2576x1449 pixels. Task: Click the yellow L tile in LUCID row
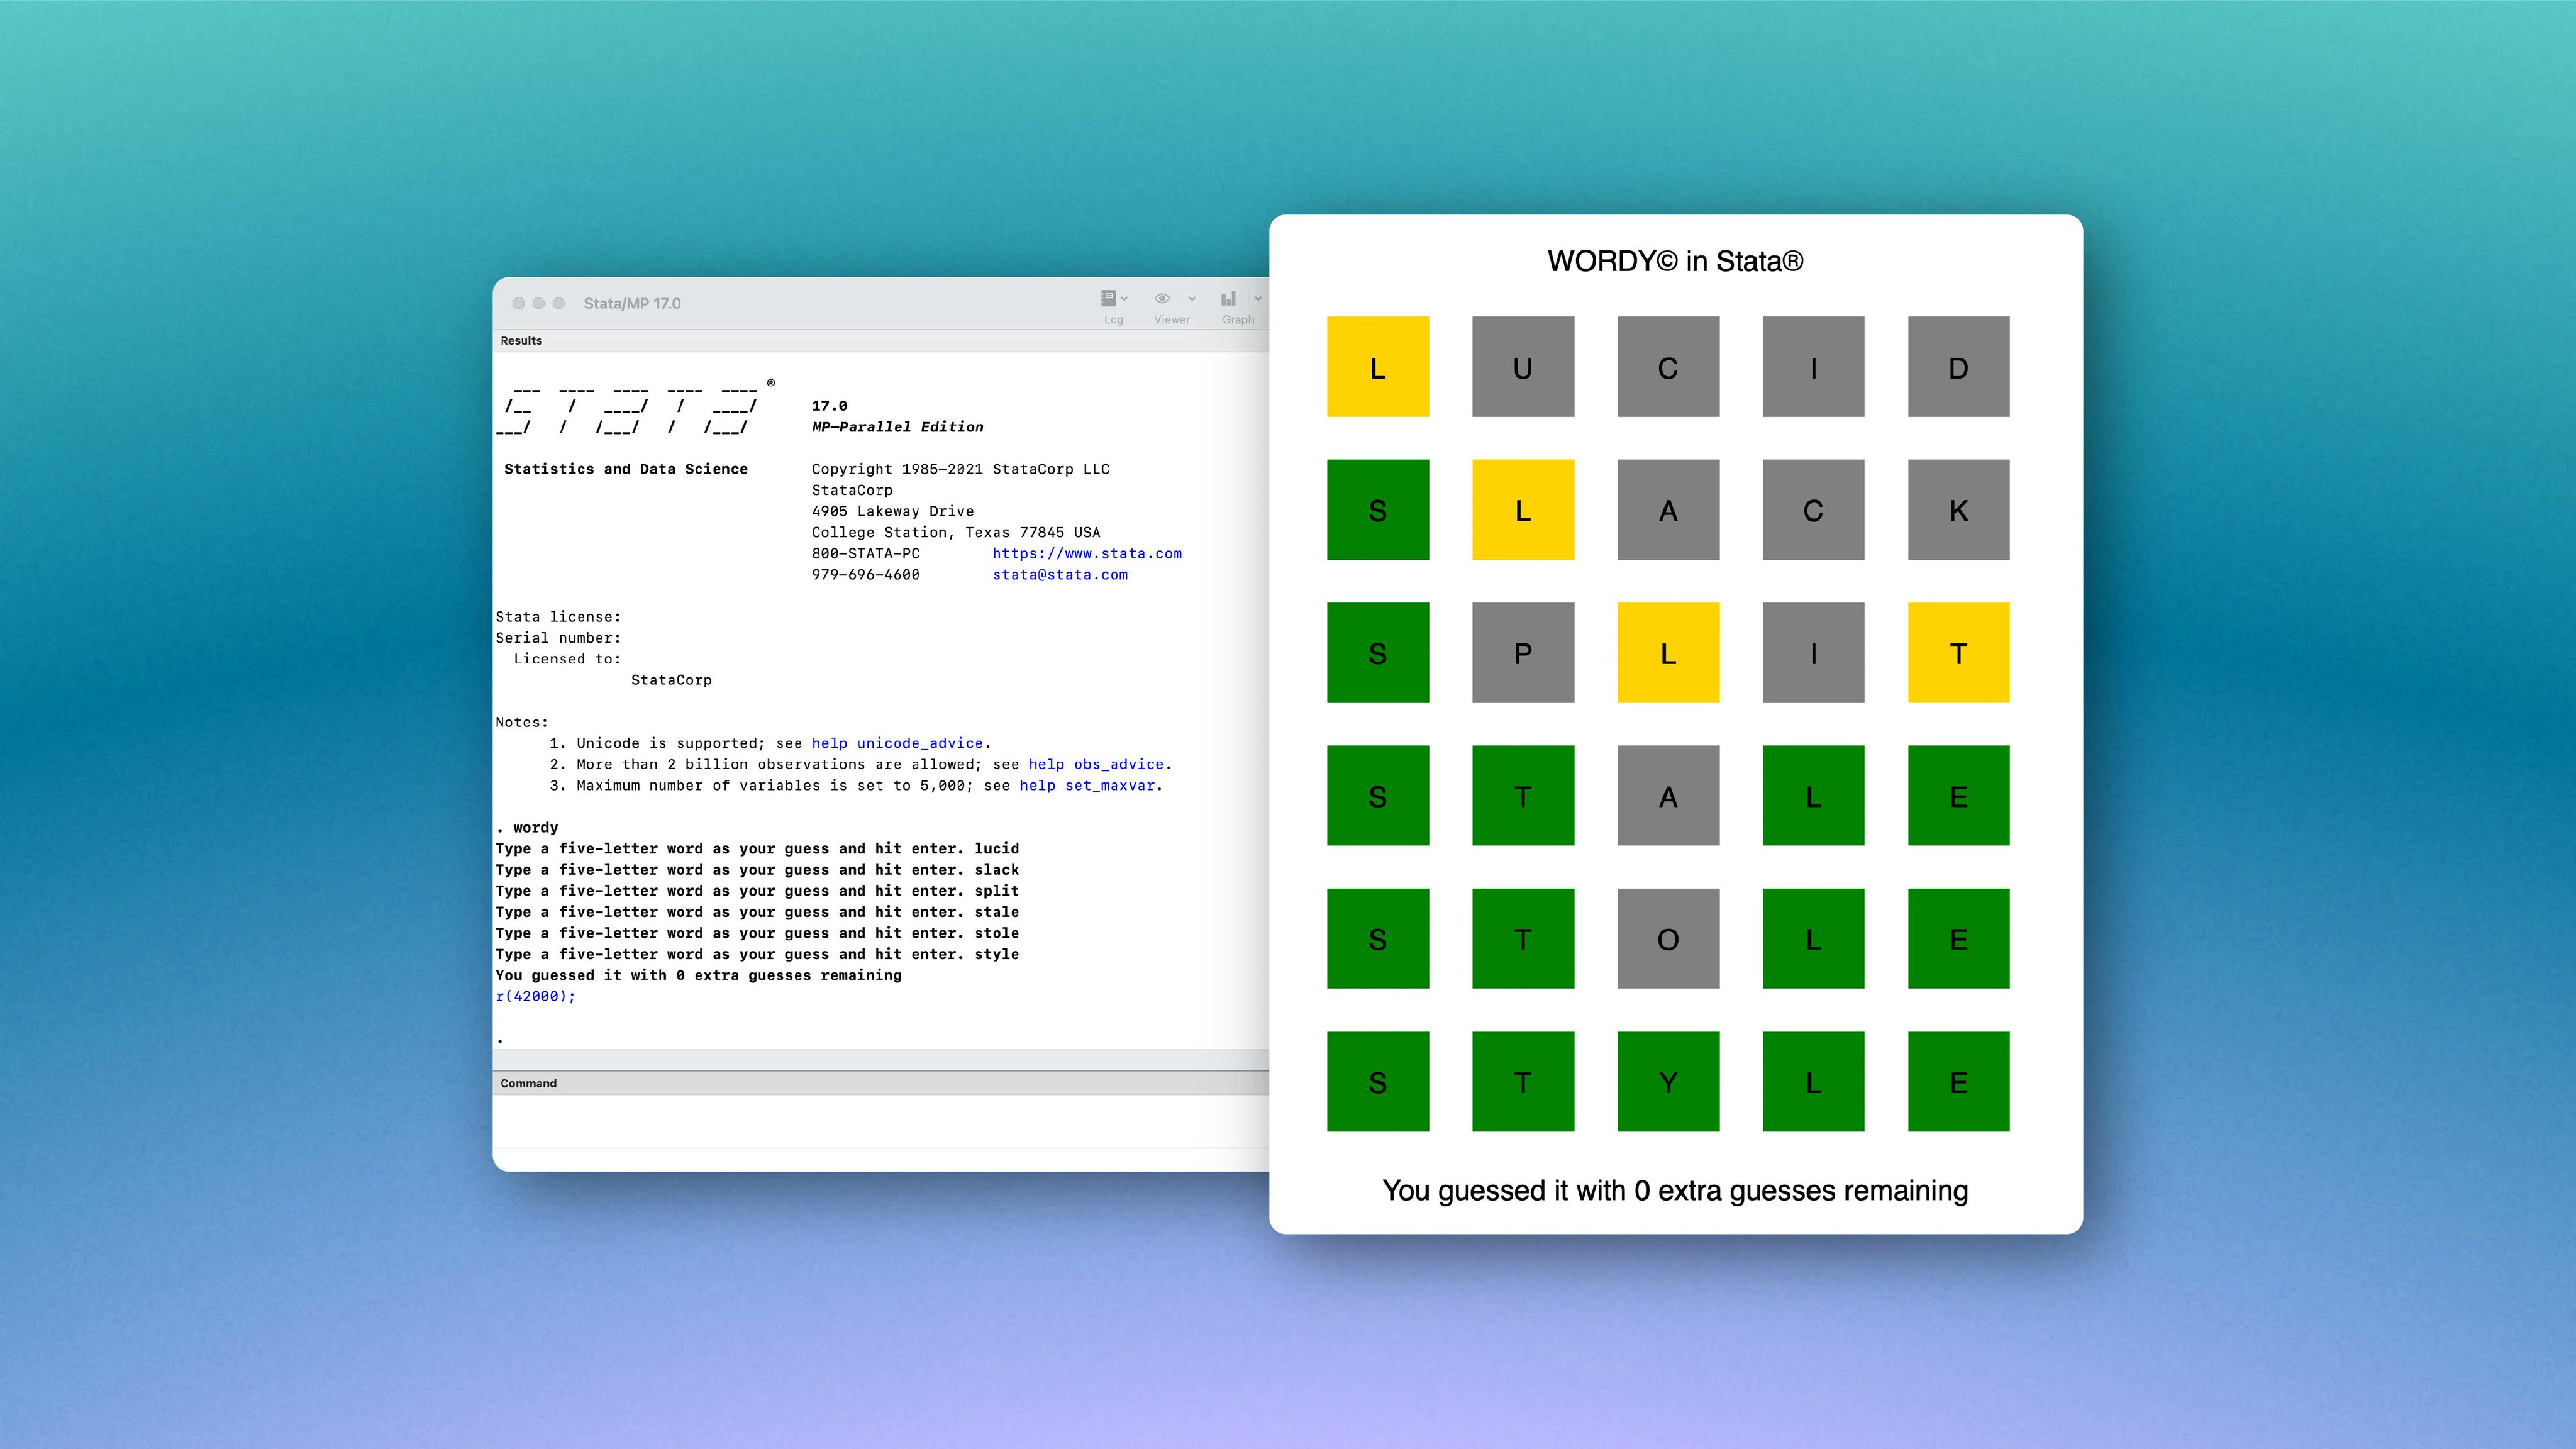click(x=1377, y=366)
